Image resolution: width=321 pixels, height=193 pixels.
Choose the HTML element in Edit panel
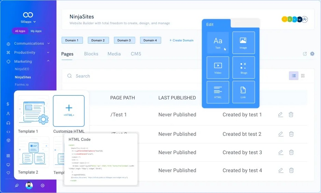(x=218, y=92)
